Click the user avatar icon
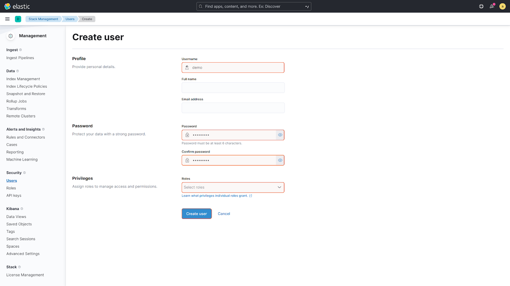 502,6
